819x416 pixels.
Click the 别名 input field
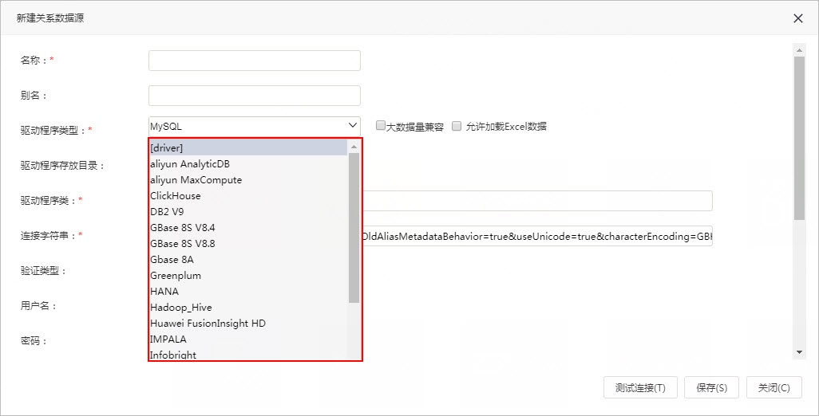255,96
